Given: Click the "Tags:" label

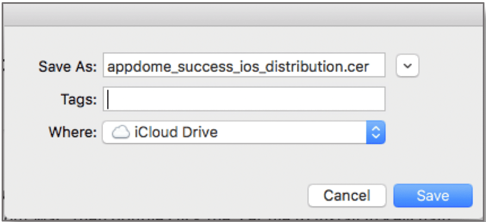Looking at the screenshot, I should [x=79, y=99].
